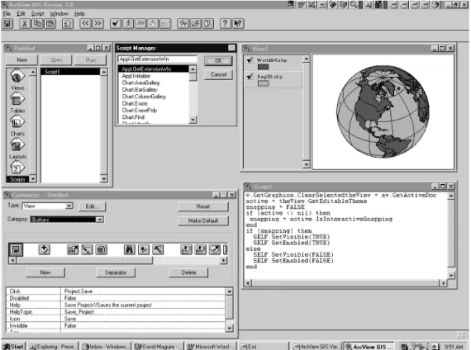
Task: Click New button in project window
Action: (22, 59)
